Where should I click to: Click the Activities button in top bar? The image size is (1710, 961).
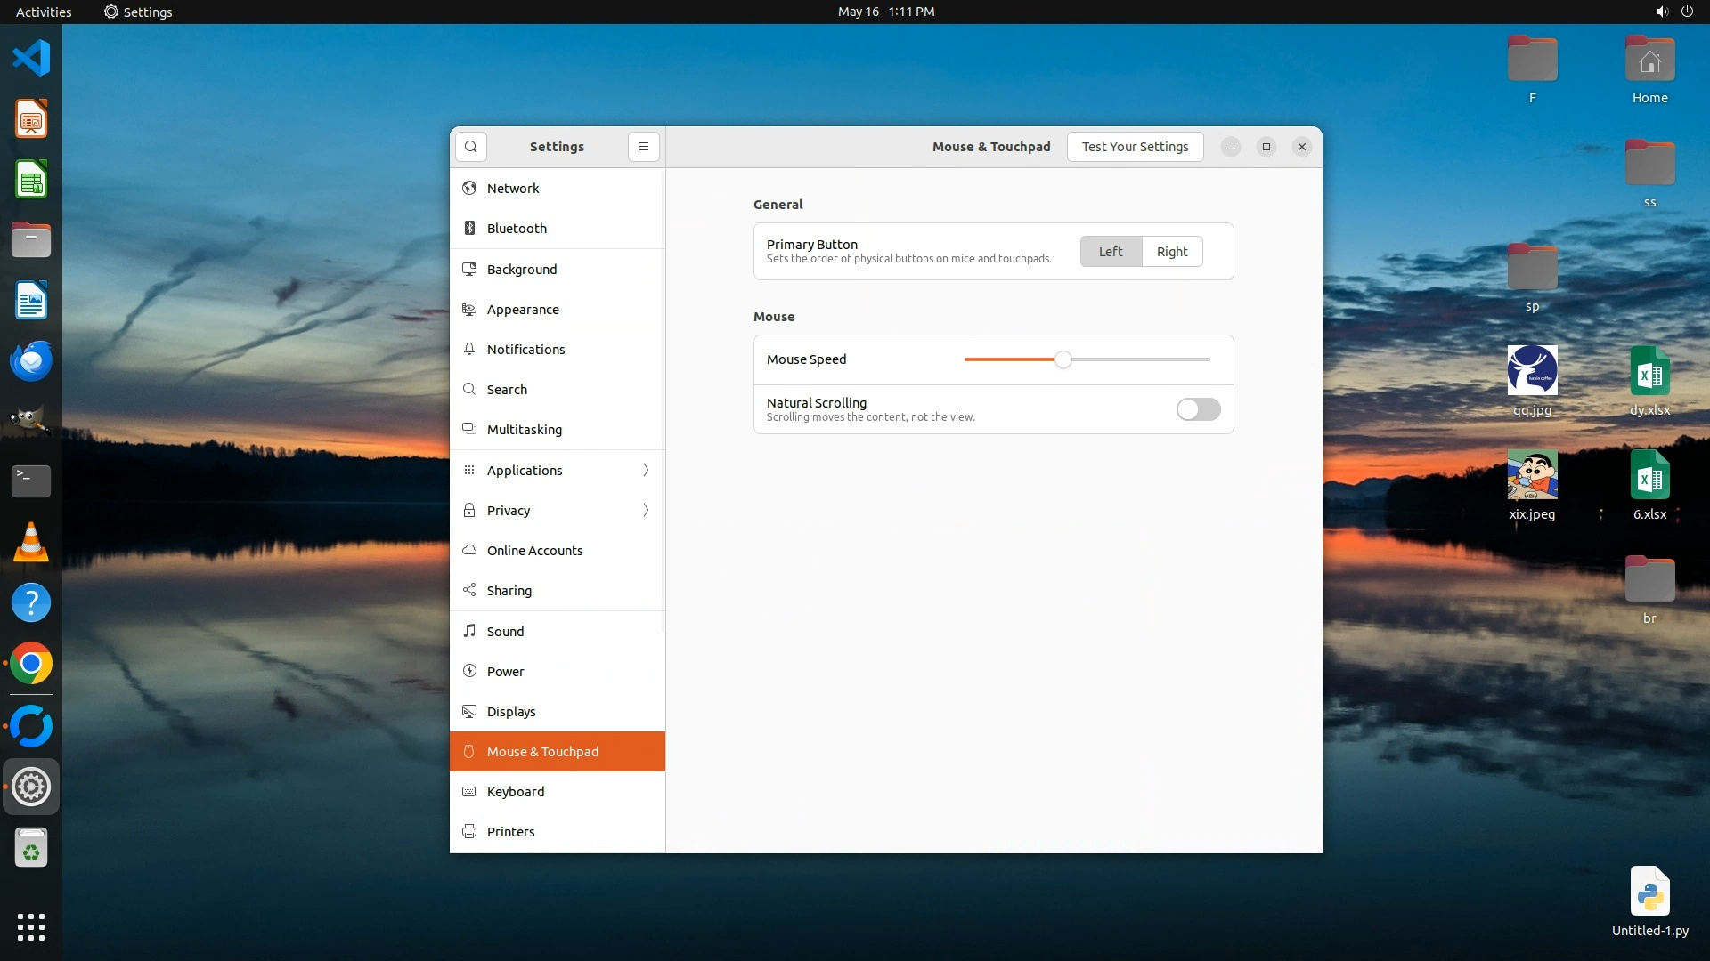coord(44,12)
